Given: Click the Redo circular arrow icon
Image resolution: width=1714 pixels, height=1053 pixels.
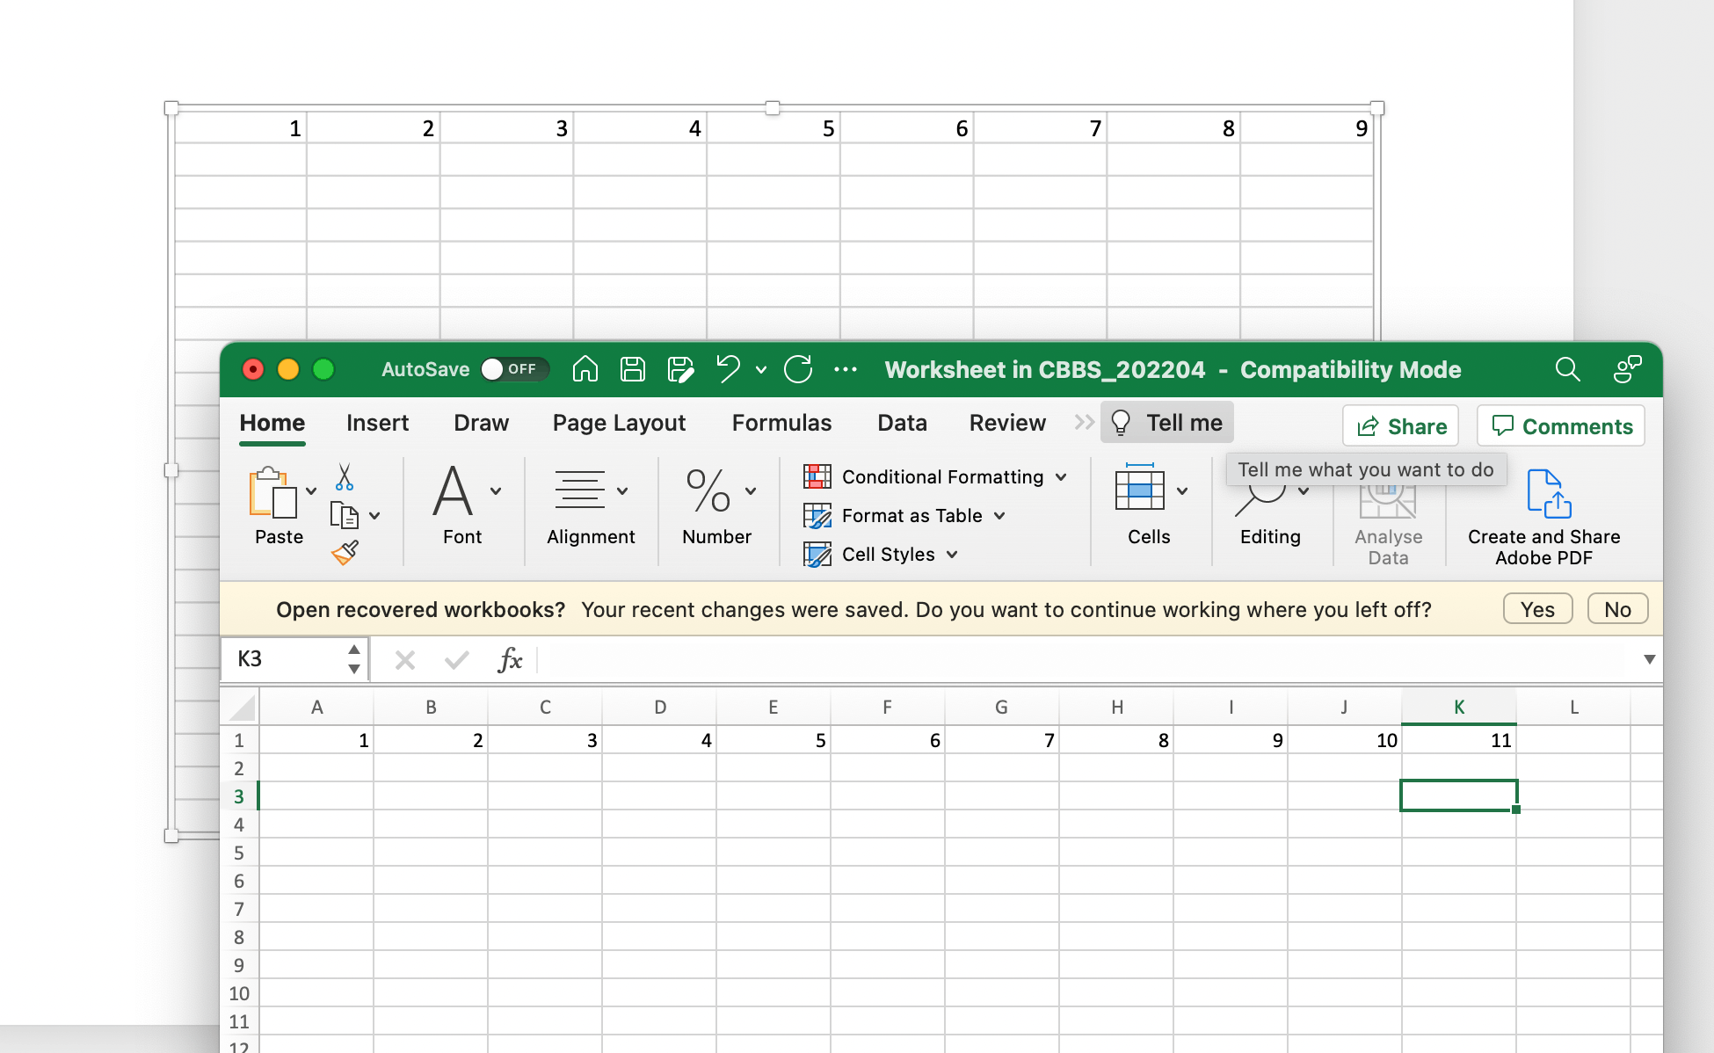Looking at the screenshot, I should pyautogui.click(x=798, y=369).
